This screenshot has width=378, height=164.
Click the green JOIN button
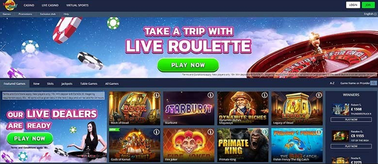(368, 5)
